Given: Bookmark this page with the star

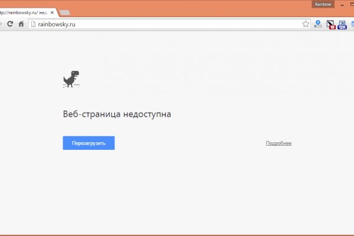Looking at the screenshot, I should click(x=306, y=24).
